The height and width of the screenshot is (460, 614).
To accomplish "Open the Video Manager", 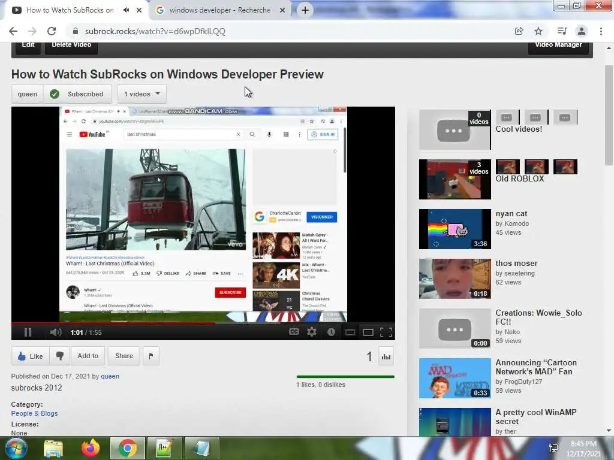I will (558, 46).
